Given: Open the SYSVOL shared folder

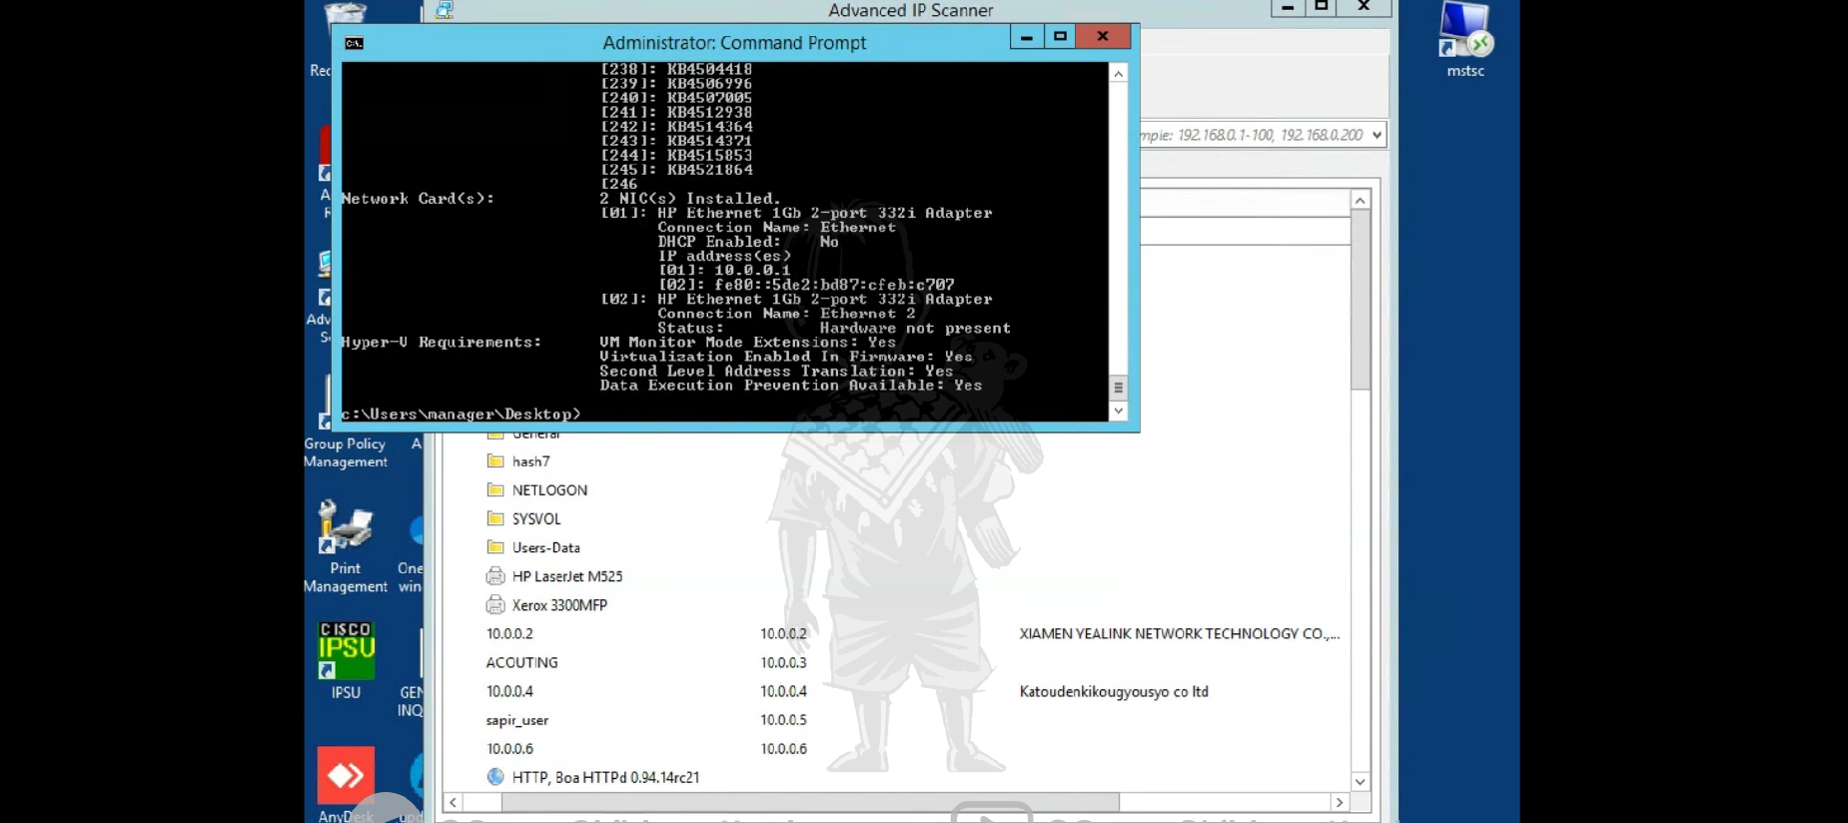Looking at the screenshot, I should 535,519.
